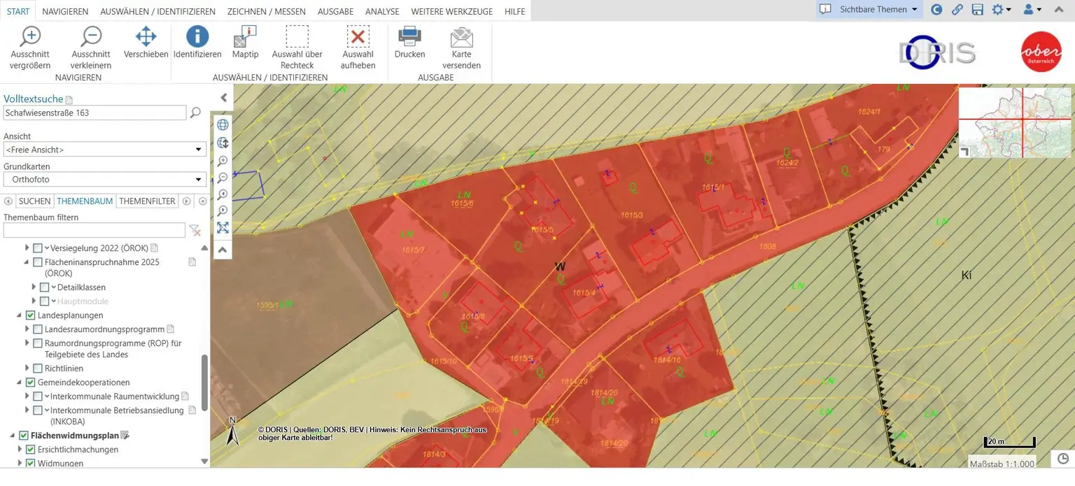Expand the Landesraumordnungsprogramm tree node

tap(28, 329)
